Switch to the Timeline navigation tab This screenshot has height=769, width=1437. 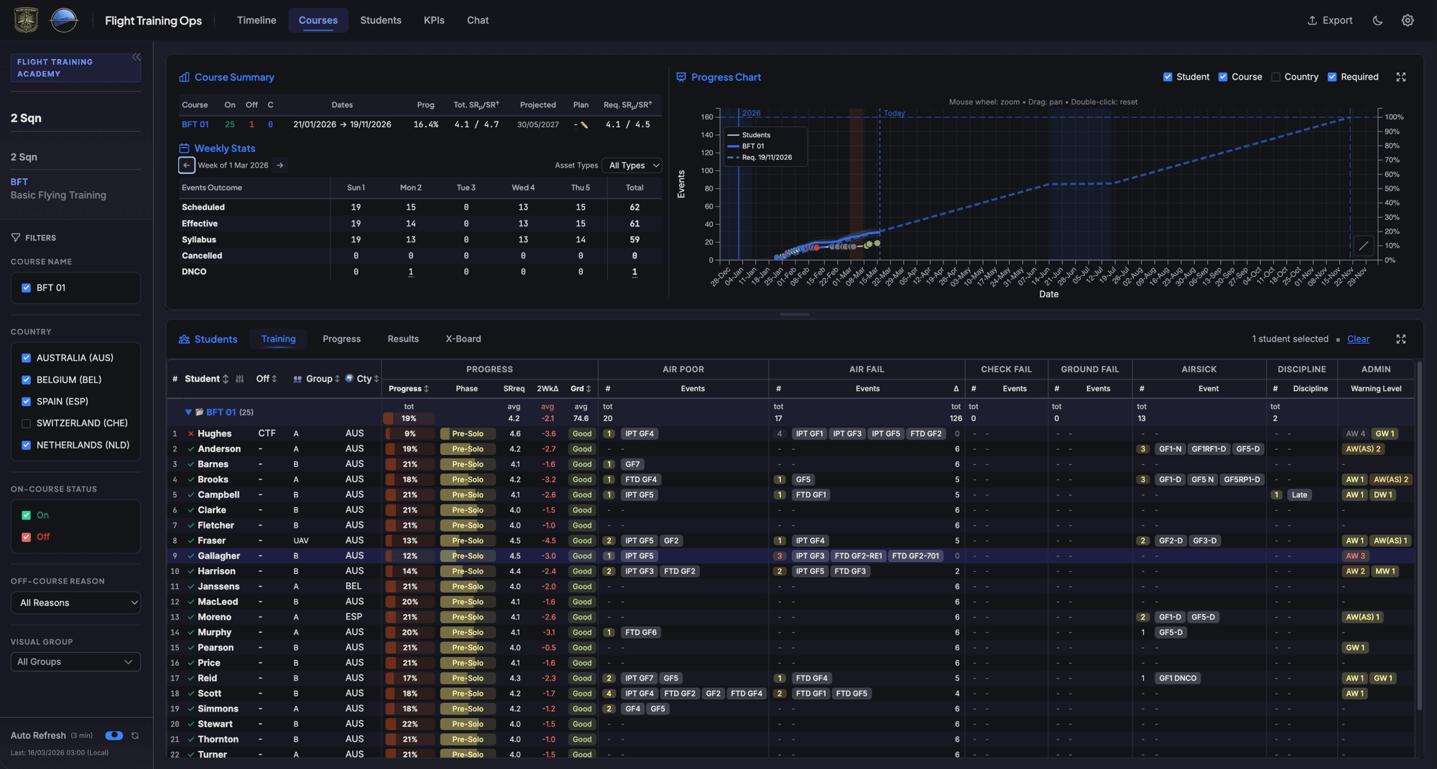(257, 20)
